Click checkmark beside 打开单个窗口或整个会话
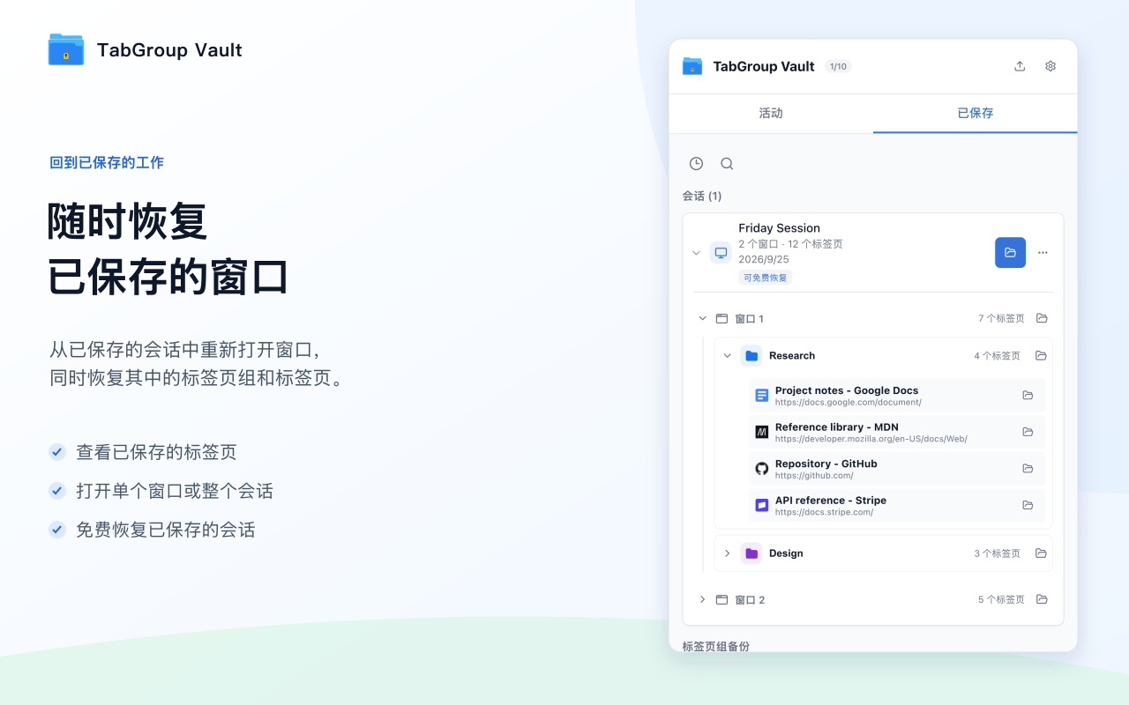 pos(57,491)
